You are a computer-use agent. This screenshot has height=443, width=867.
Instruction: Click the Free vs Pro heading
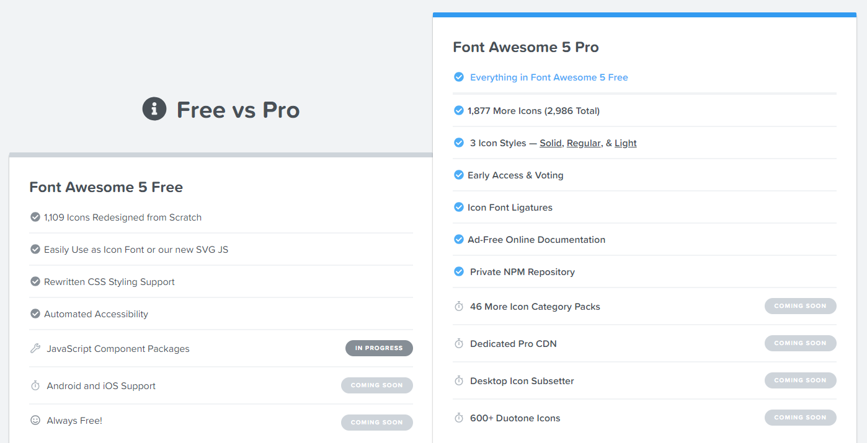(238, 110)
